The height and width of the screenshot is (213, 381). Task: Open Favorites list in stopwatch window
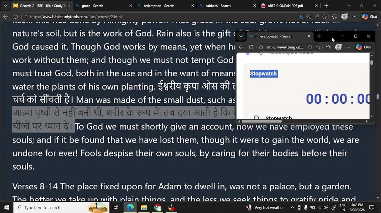tap(328, 47)
